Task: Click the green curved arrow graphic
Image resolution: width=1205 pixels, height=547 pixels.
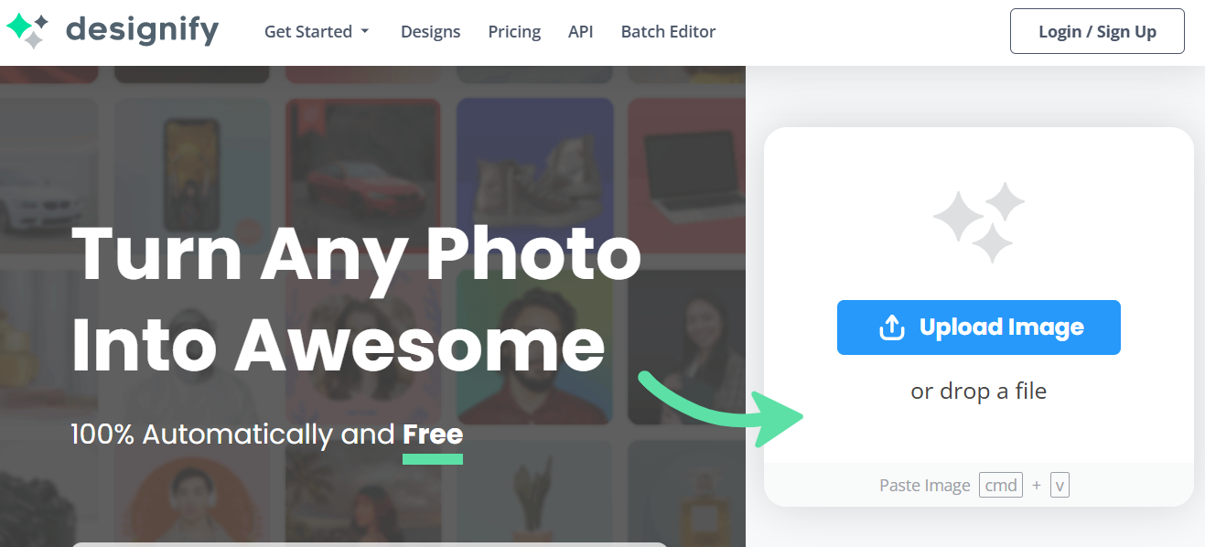Action: (x=721, y=406)
